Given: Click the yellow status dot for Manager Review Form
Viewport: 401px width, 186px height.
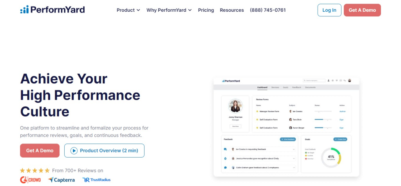Looking at the screenshot, I should pyautogui.click(x=257, y=112).
